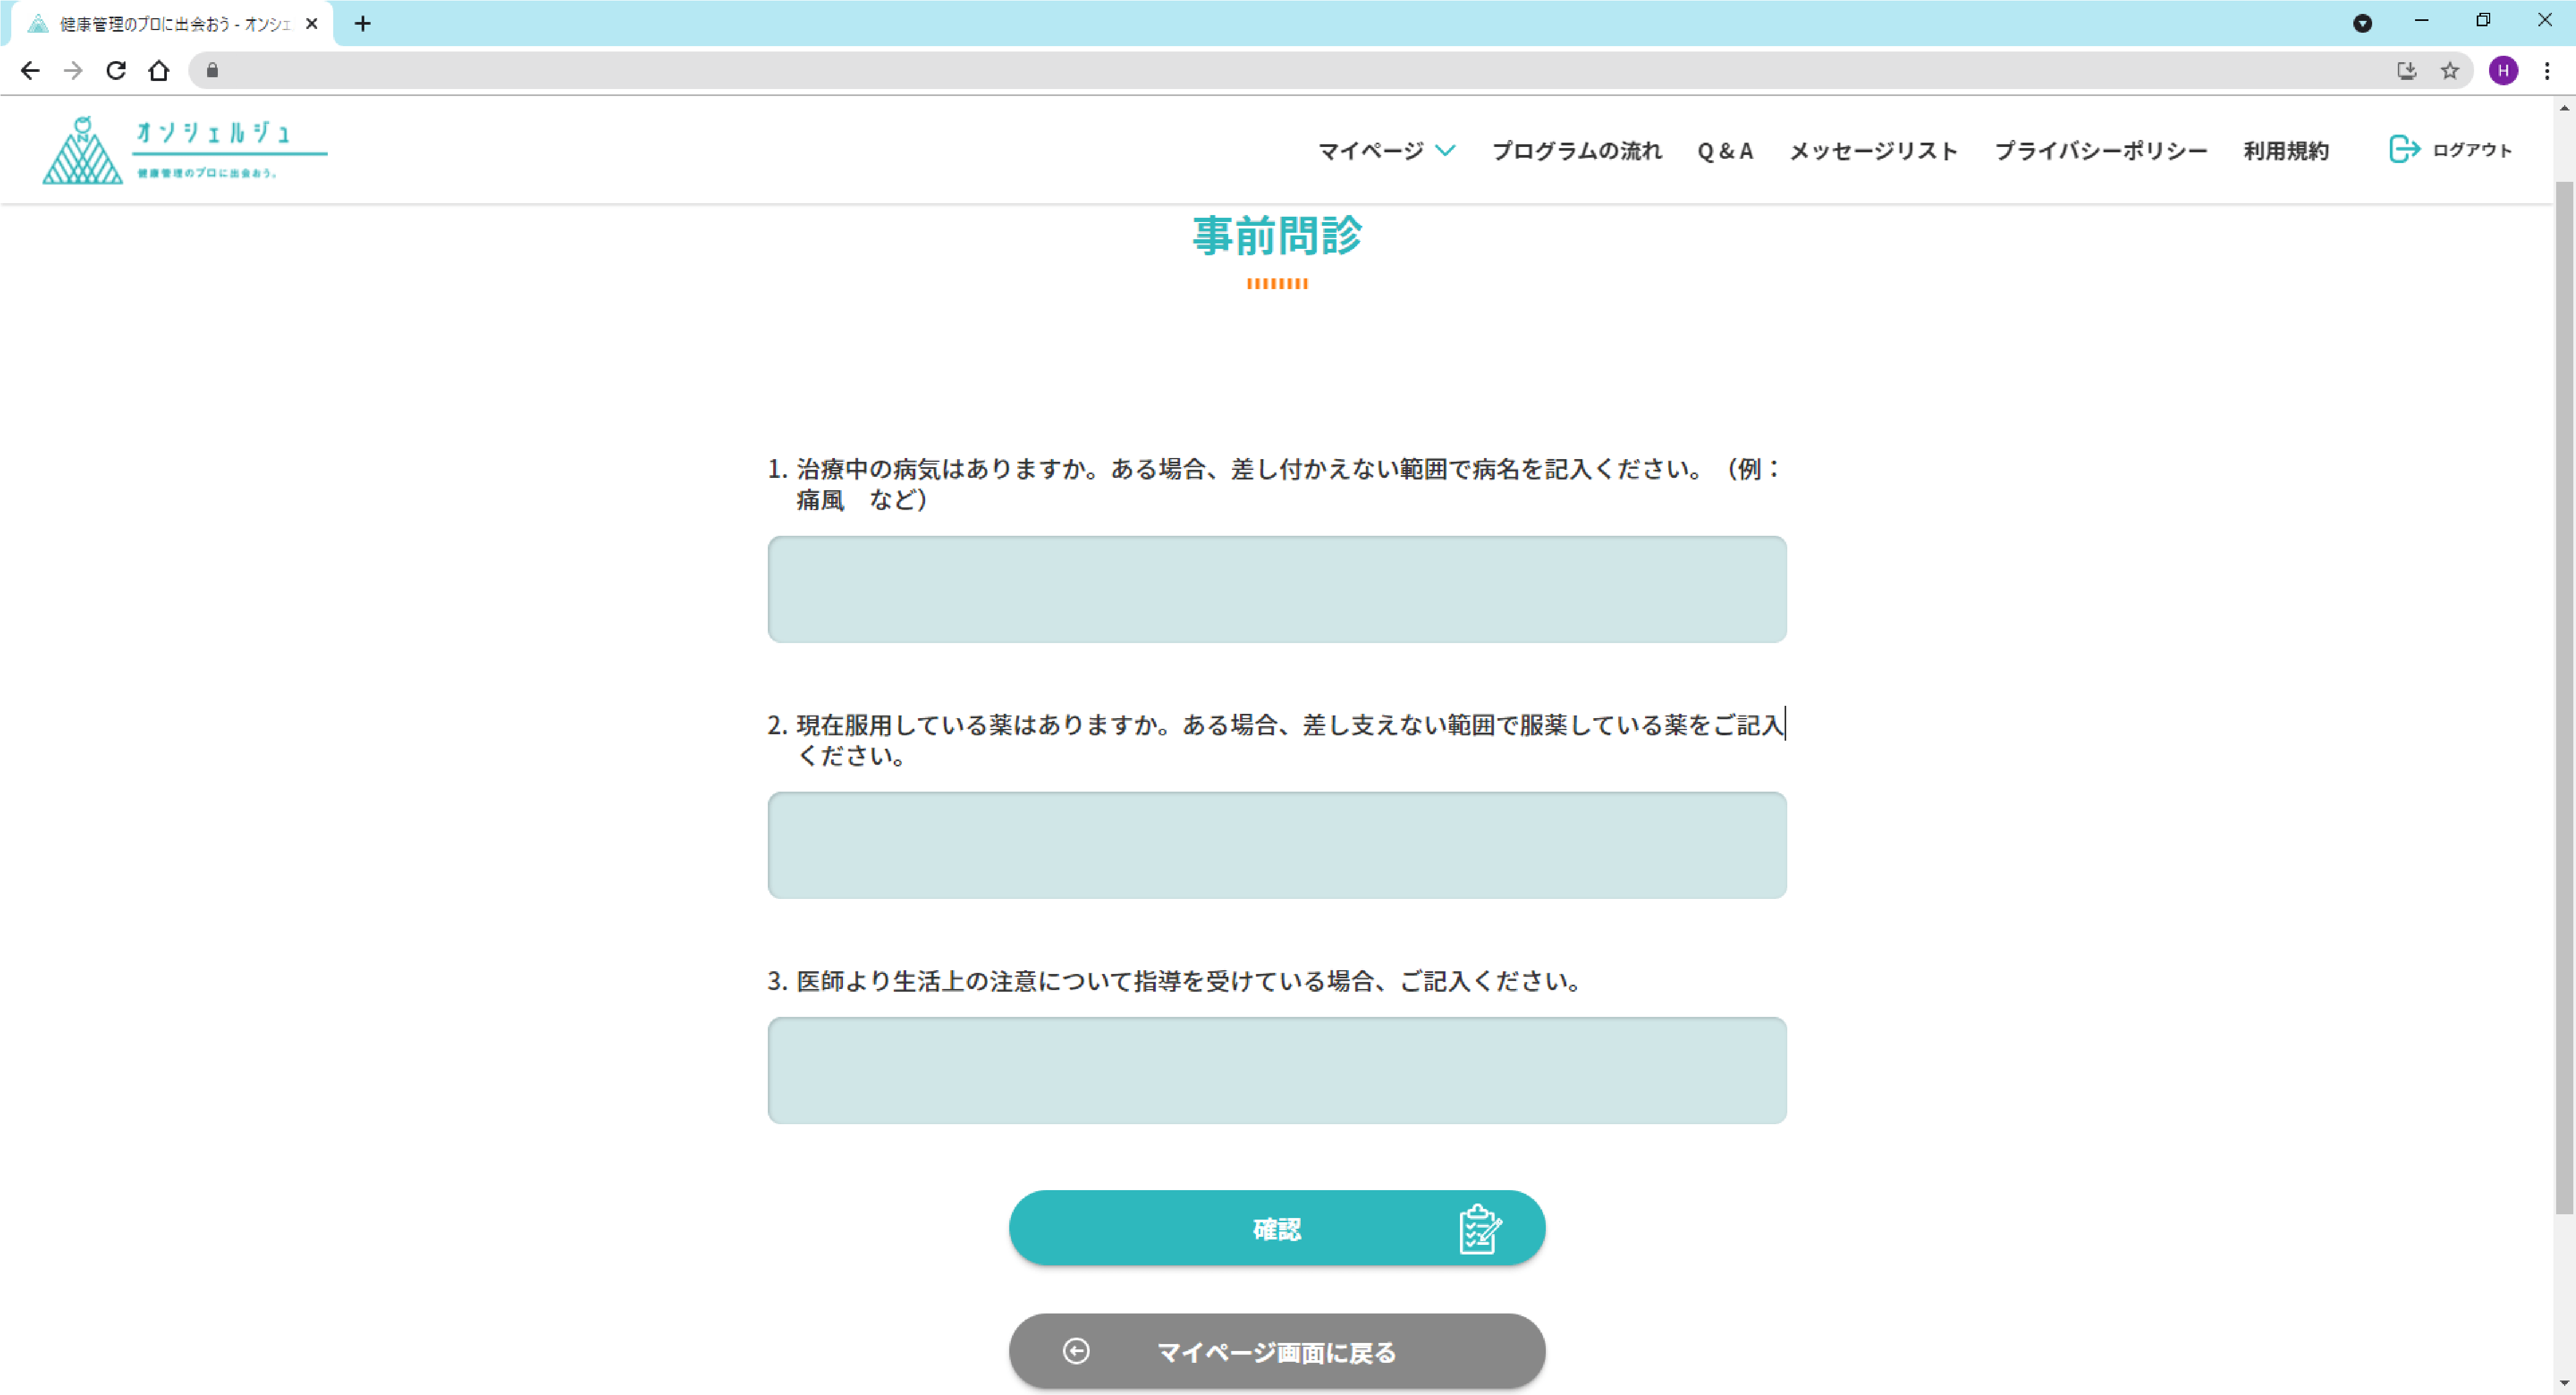Click the text box for question 1

tap(1276, 589)
